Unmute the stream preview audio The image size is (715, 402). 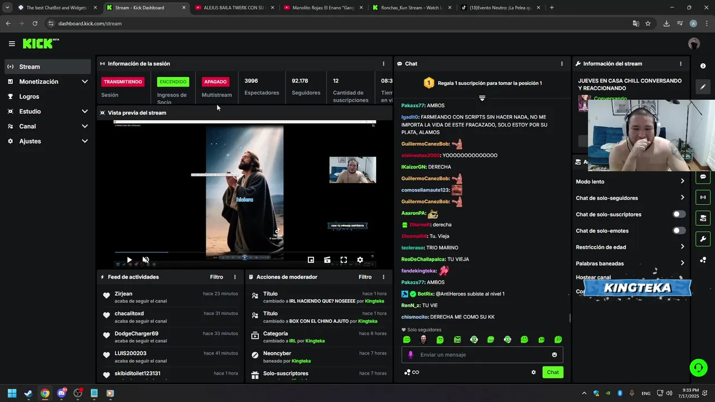pyautogui.click(x=146, y=260)
